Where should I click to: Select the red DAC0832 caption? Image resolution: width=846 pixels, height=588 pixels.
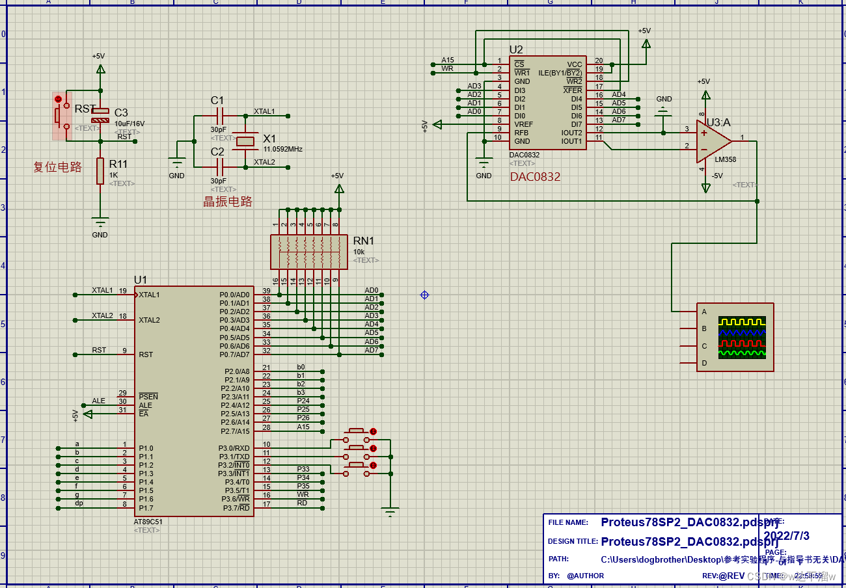pos(535,177)
